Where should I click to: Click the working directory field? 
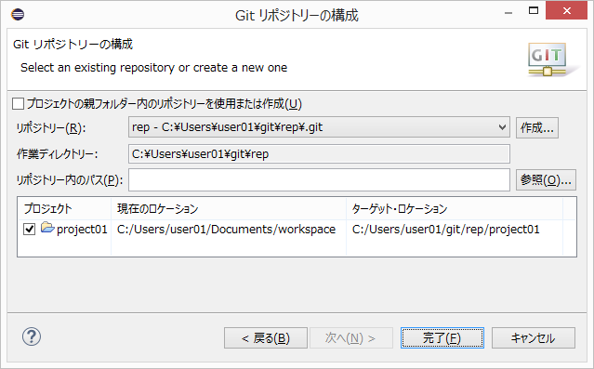(x=319, y=153)
